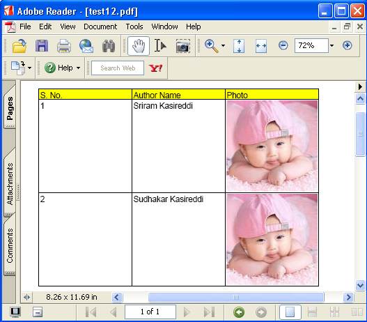Open the File menu
367x322 pixels.
point(25,26)
